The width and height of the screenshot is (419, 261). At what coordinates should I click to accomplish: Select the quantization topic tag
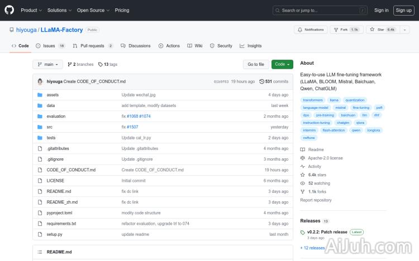[355, 100]
